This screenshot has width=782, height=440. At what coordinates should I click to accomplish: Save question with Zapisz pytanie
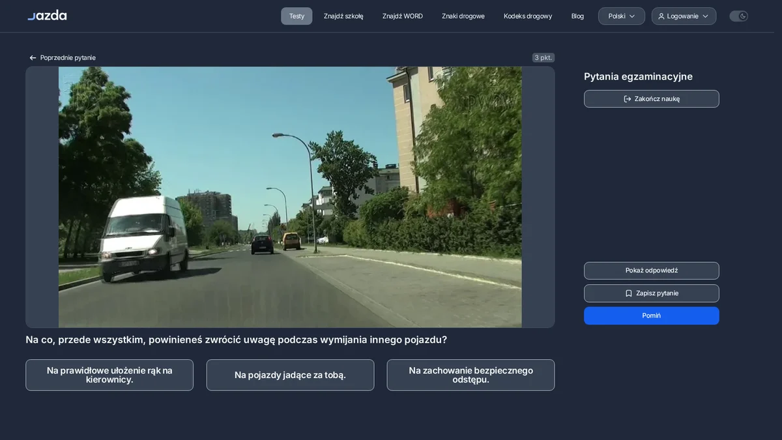click(x=652, y=293)
